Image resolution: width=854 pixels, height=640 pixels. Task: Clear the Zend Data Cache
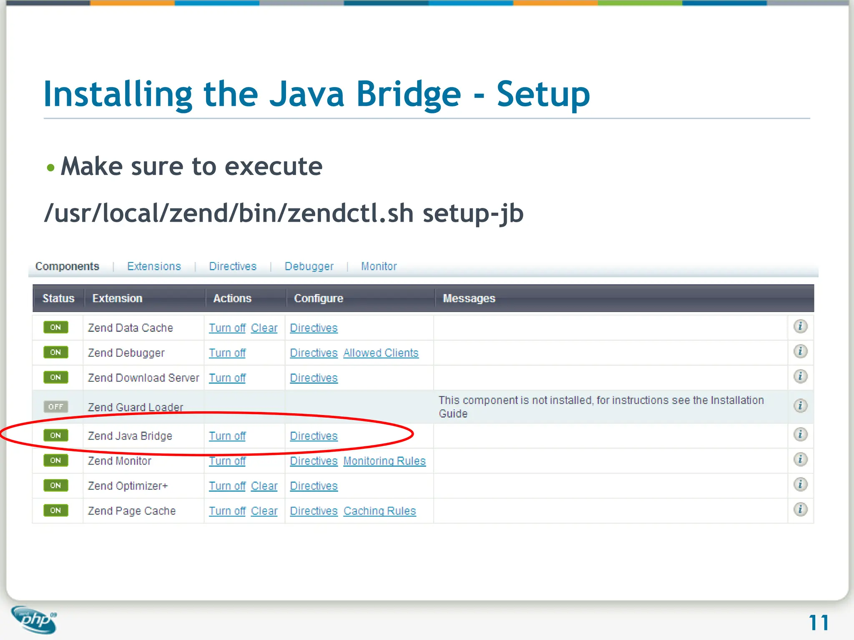pyautogui.click(x=264, y=328)
